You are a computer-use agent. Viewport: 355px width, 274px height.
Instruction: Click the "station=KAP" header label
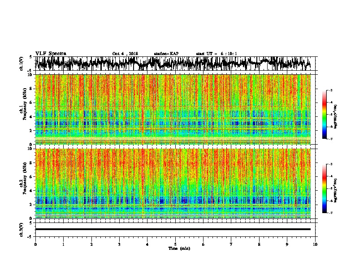pyautogui.click(x=166, y=54)
